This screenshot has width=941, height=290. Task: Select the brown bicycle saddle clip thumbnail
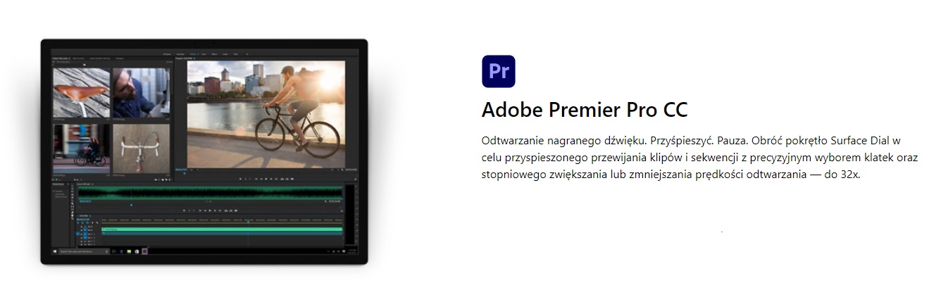click(81, 92)
